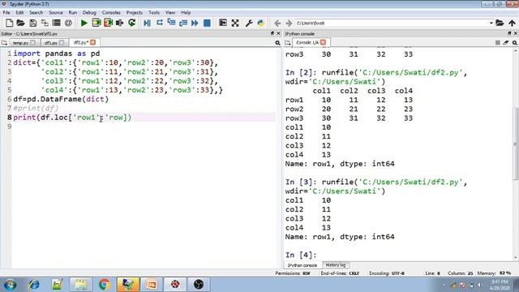
Task: Open the PYTHONPATH manager icon
Action: click(261, 23)
